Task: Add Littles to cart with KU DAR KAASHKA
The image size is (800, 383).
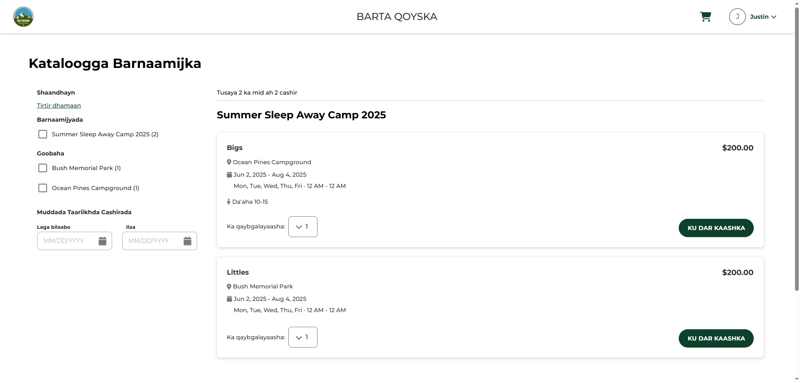Action: point(716,338)
